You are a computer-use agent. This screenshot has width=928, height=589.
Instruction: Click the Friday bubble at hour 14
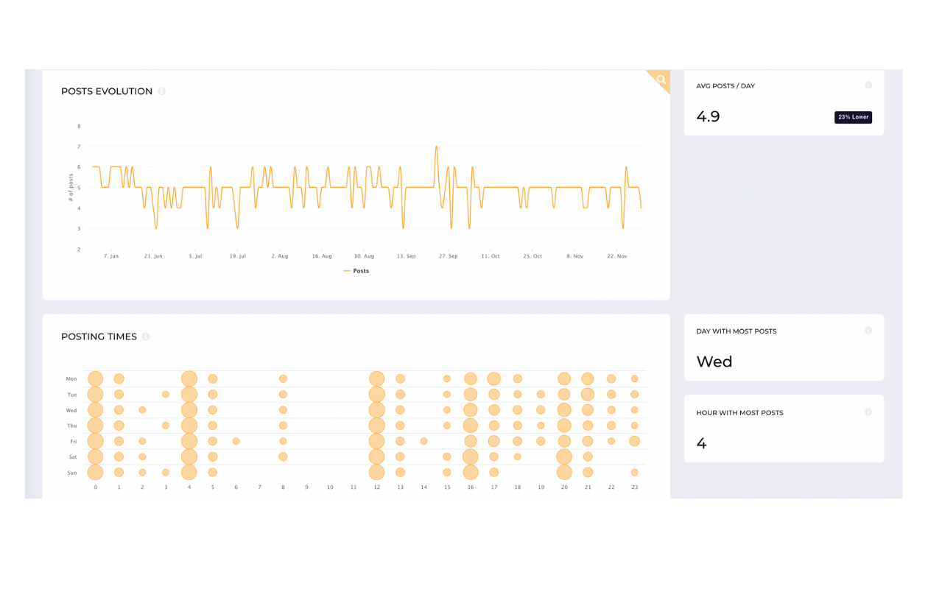pos(423,441)
